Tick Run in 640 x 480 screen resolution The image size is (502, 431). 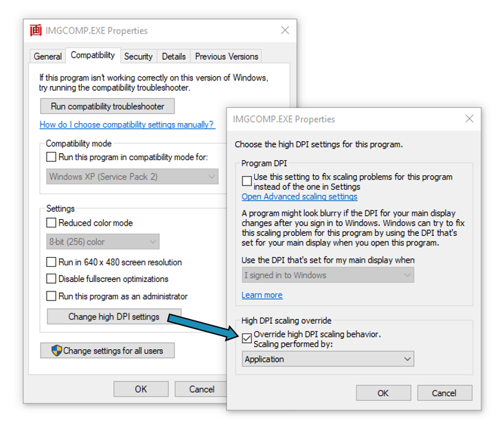click(x=52, y=262)
